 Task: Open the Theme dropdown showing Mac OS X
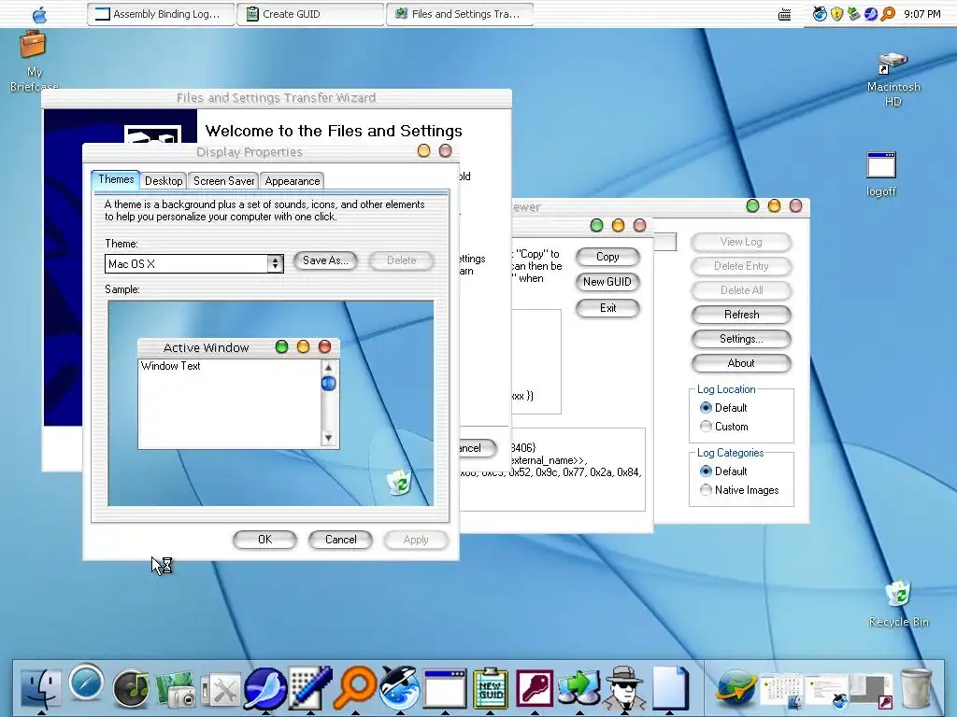click(194, 263)
